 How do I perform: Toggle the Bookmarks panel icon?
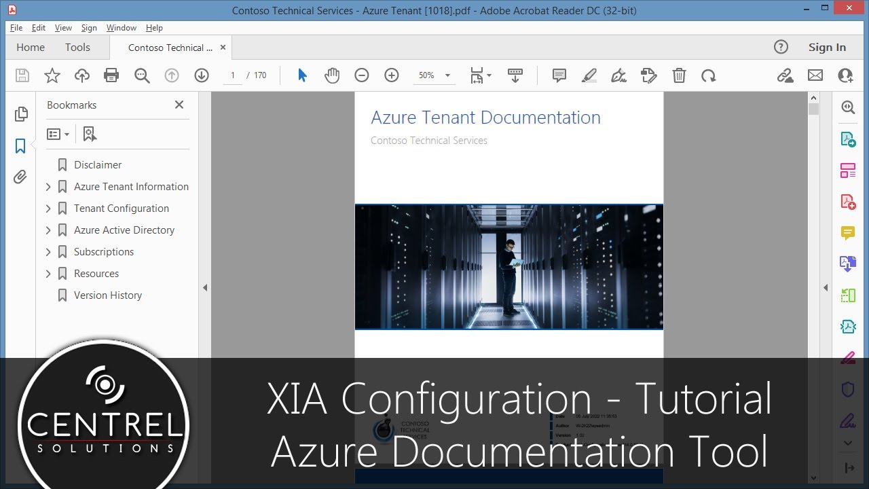point(20,145)
